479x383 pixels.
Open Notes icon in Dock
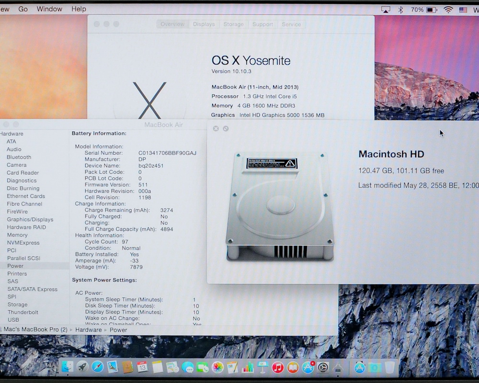point(157,367)
